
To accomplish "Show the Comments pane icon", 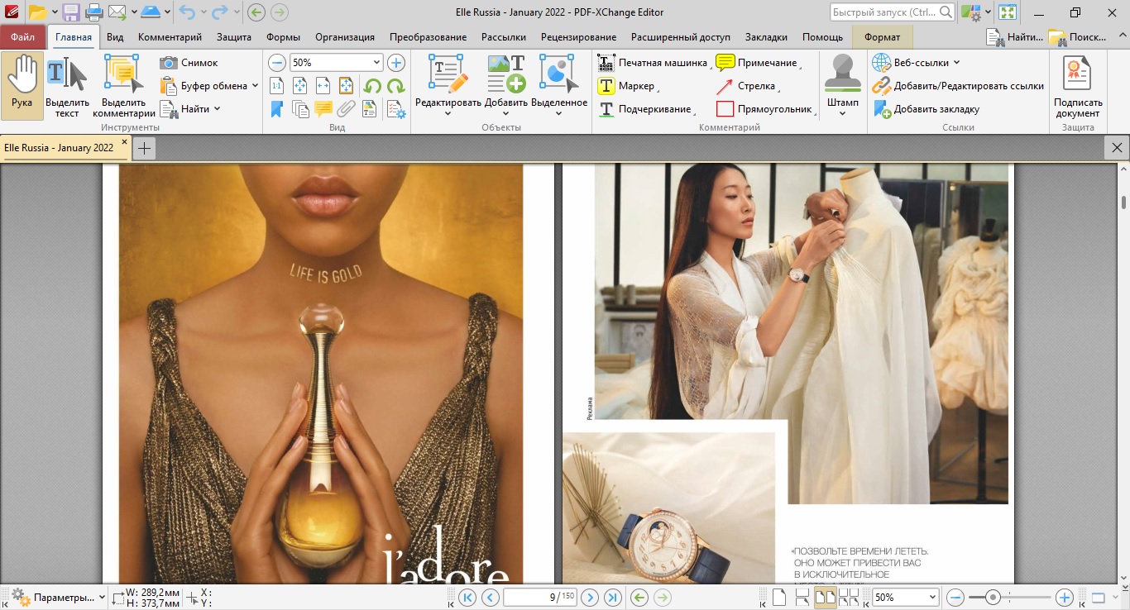I will click(323, 108).
